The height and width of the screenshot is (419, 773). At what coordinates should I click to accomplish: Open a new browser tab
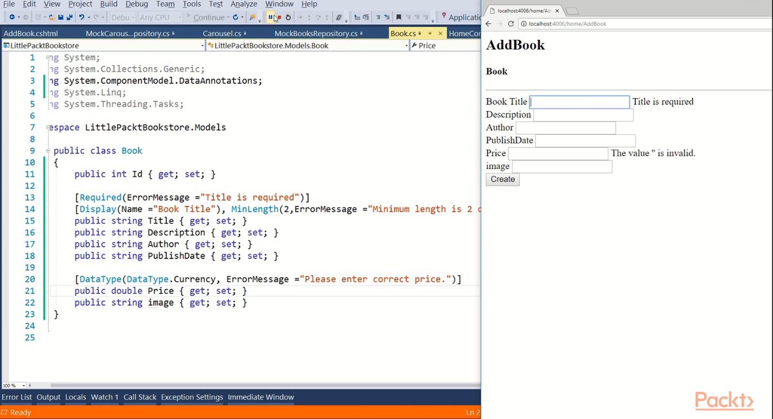pyautogui.click(x=573, y=11)
